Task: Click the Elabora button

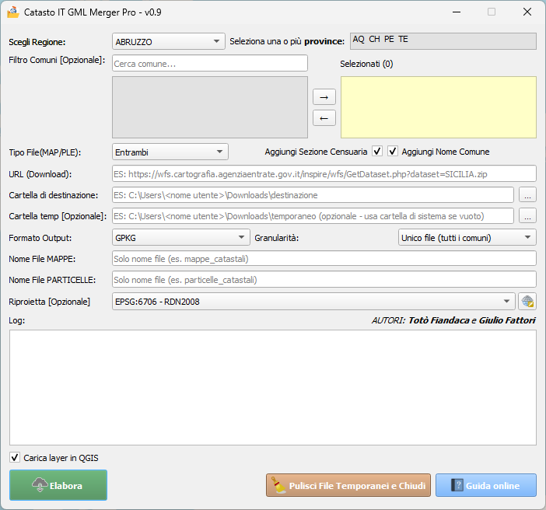Action: 58,485
